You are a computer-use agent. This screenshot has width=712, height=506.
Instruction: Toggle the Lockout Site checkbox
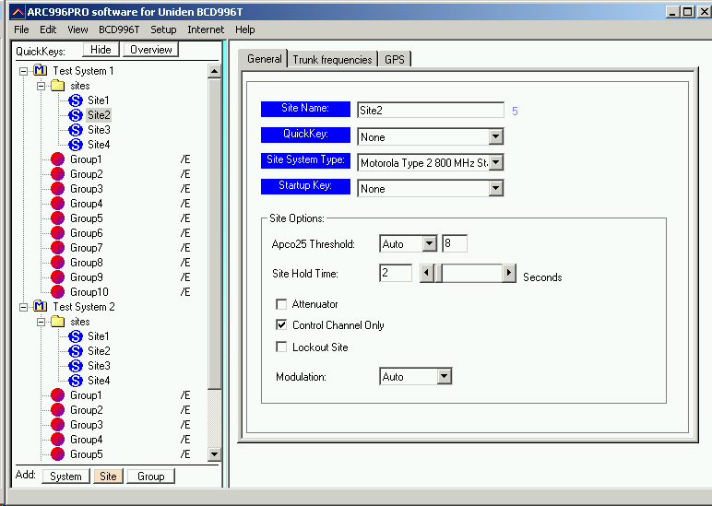coord(281,347)
